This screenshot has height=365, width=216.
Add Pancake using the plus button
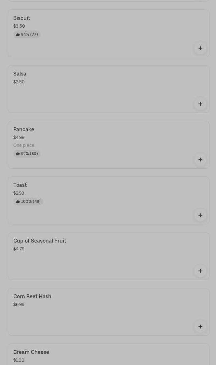coord(200,160)
